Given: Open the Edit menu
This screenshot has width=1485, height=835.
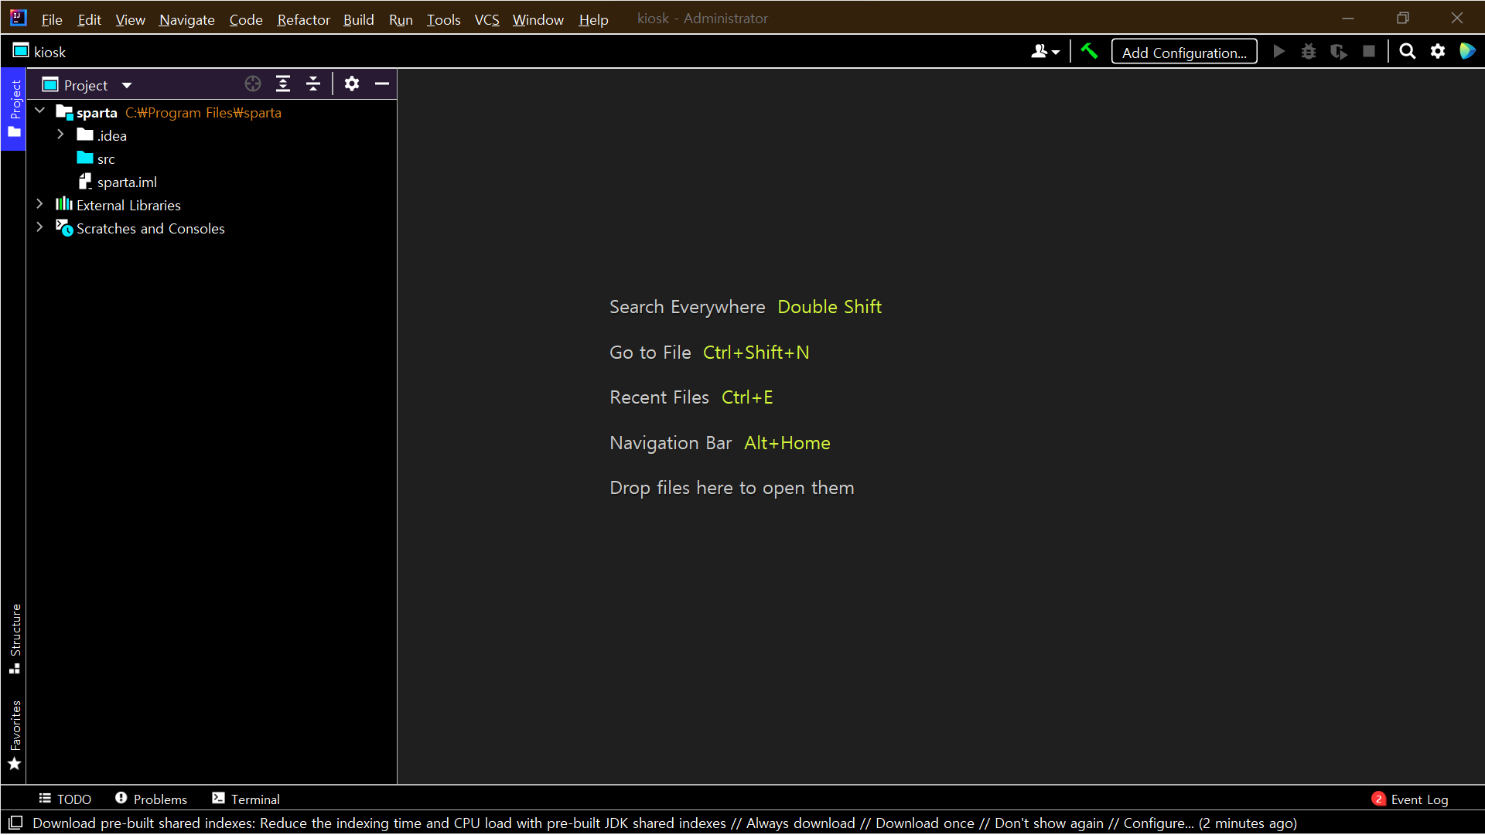Looking at the screenshot, I should (x=90, y=19).
